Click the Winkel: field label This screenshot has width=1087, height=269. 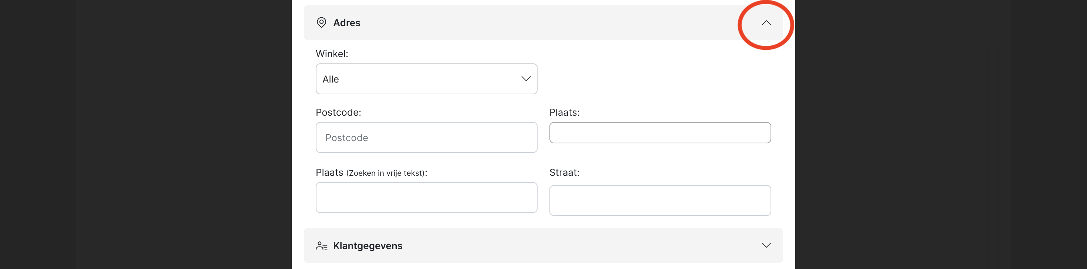tap(332, 54)
